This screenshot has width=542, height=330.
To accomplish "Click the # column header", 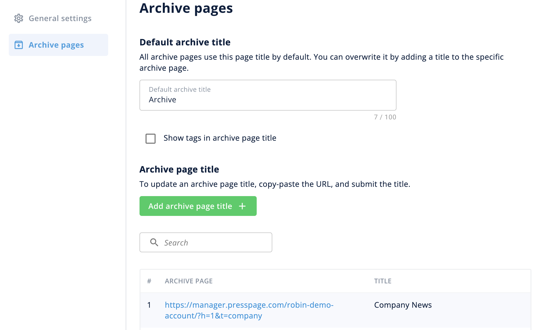I will tap(149, 281).
